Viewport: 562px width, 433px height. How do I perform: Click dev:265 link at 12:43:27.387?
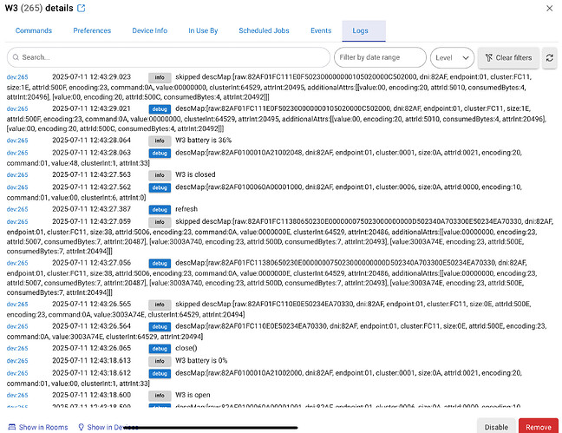tap(17, 209)
